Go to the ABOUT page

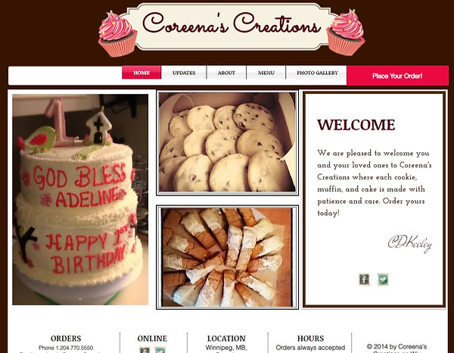(226, 73)
